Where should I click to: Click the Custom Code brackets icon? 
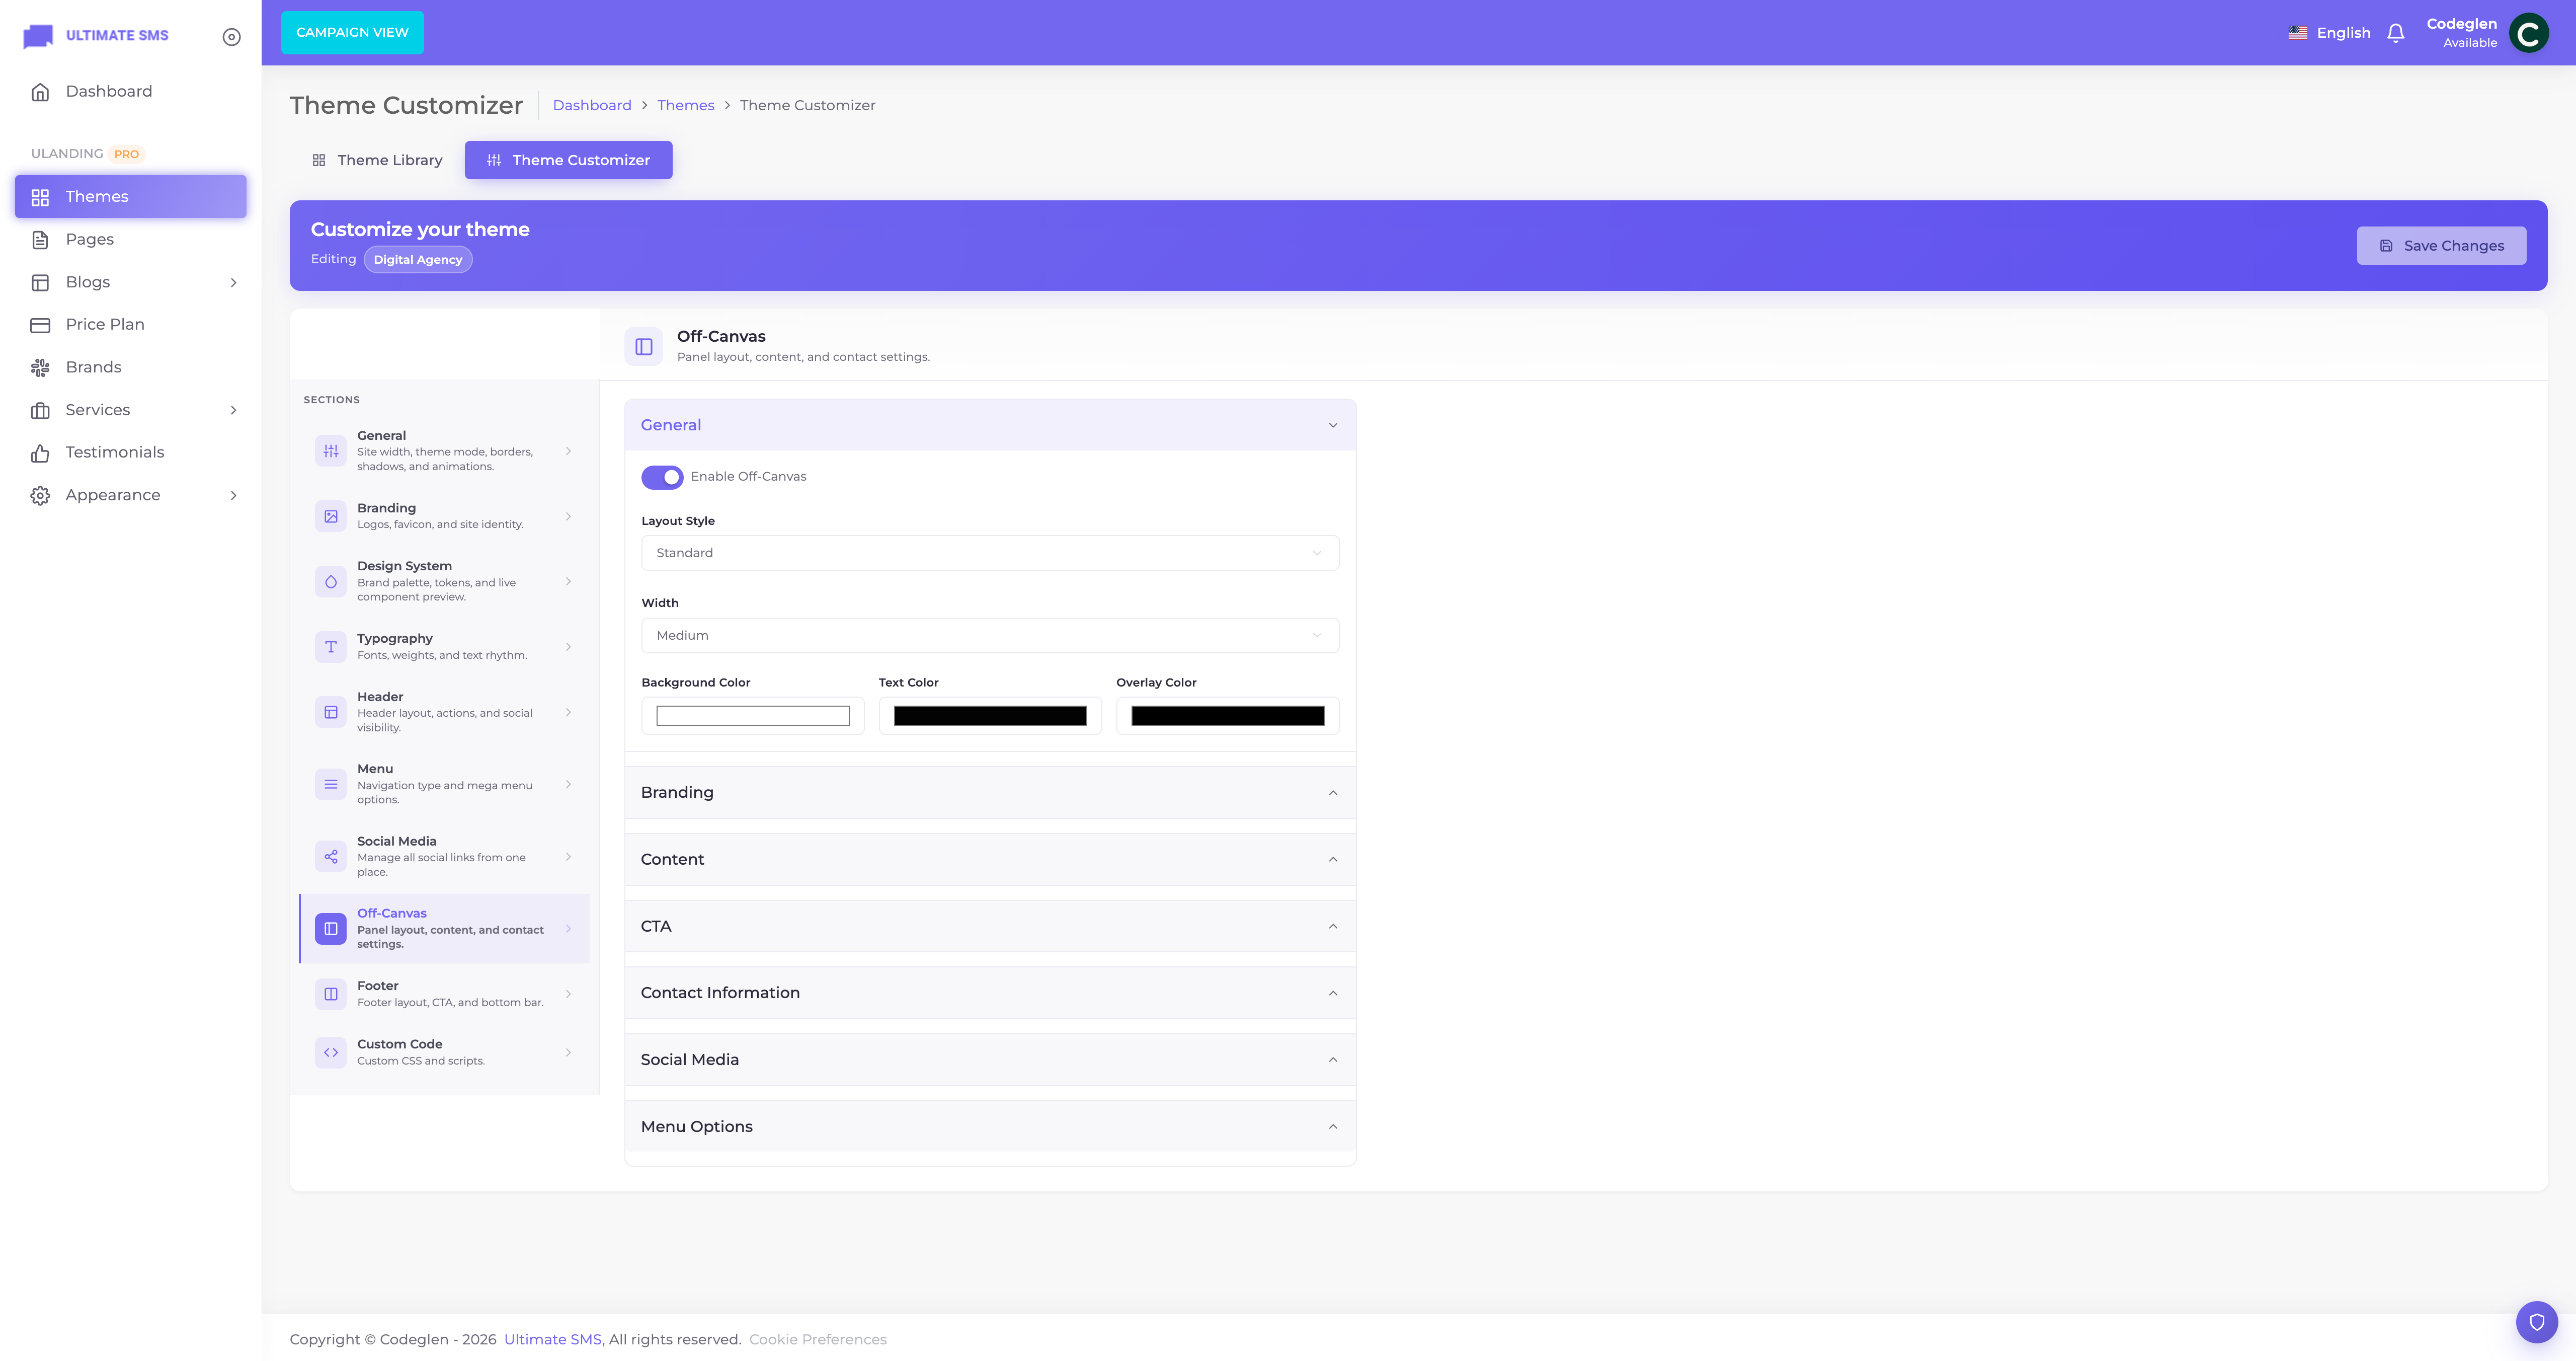(331, 1053)
